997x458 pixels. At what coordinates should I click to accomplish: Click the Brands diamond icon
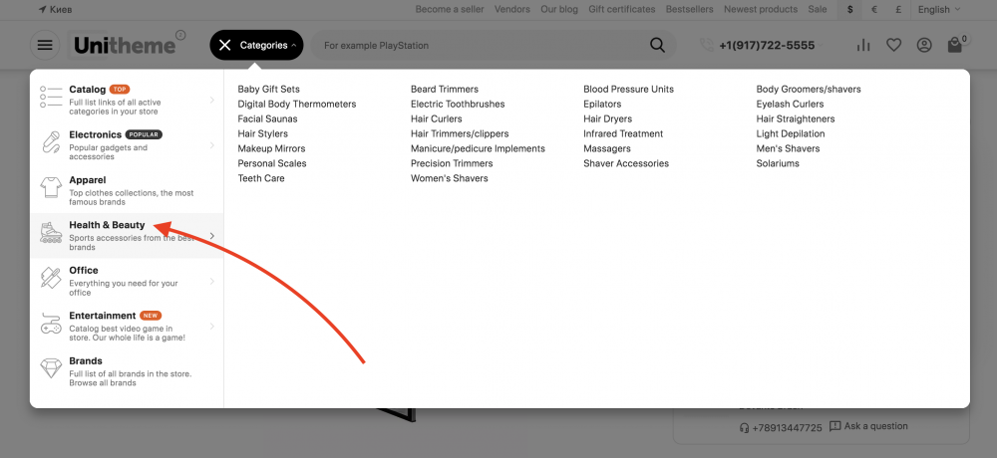coord(51,368)
